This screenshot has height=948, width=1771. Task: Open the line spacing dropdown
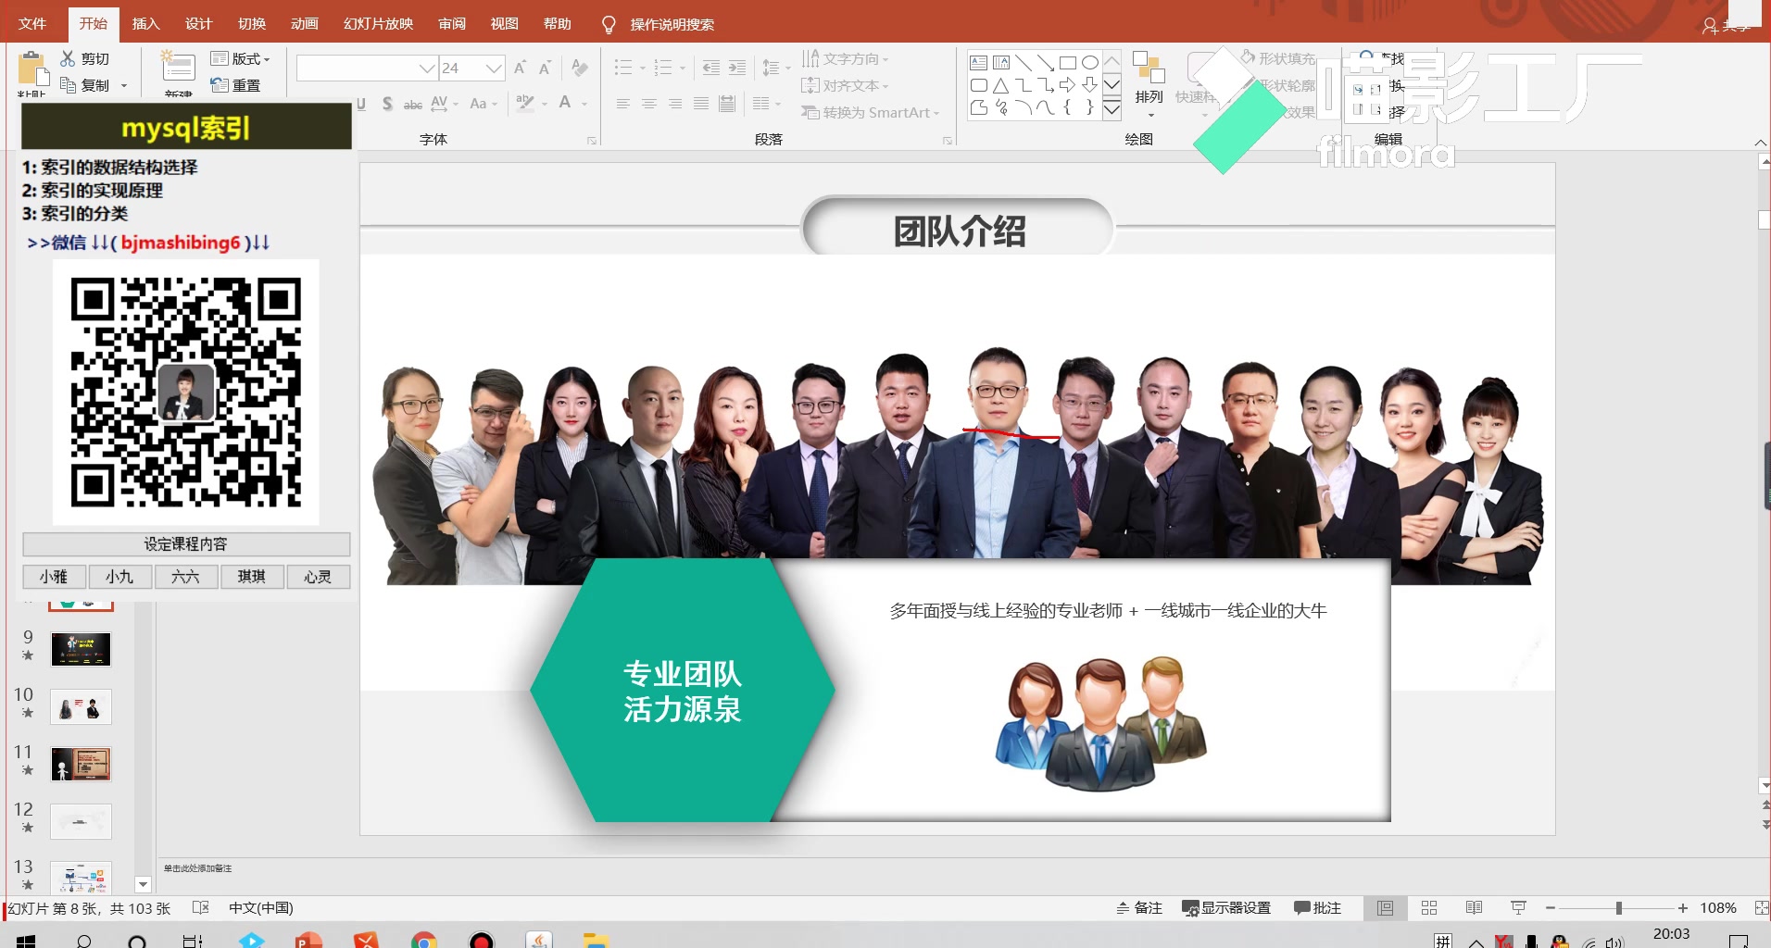coord(776,68)
